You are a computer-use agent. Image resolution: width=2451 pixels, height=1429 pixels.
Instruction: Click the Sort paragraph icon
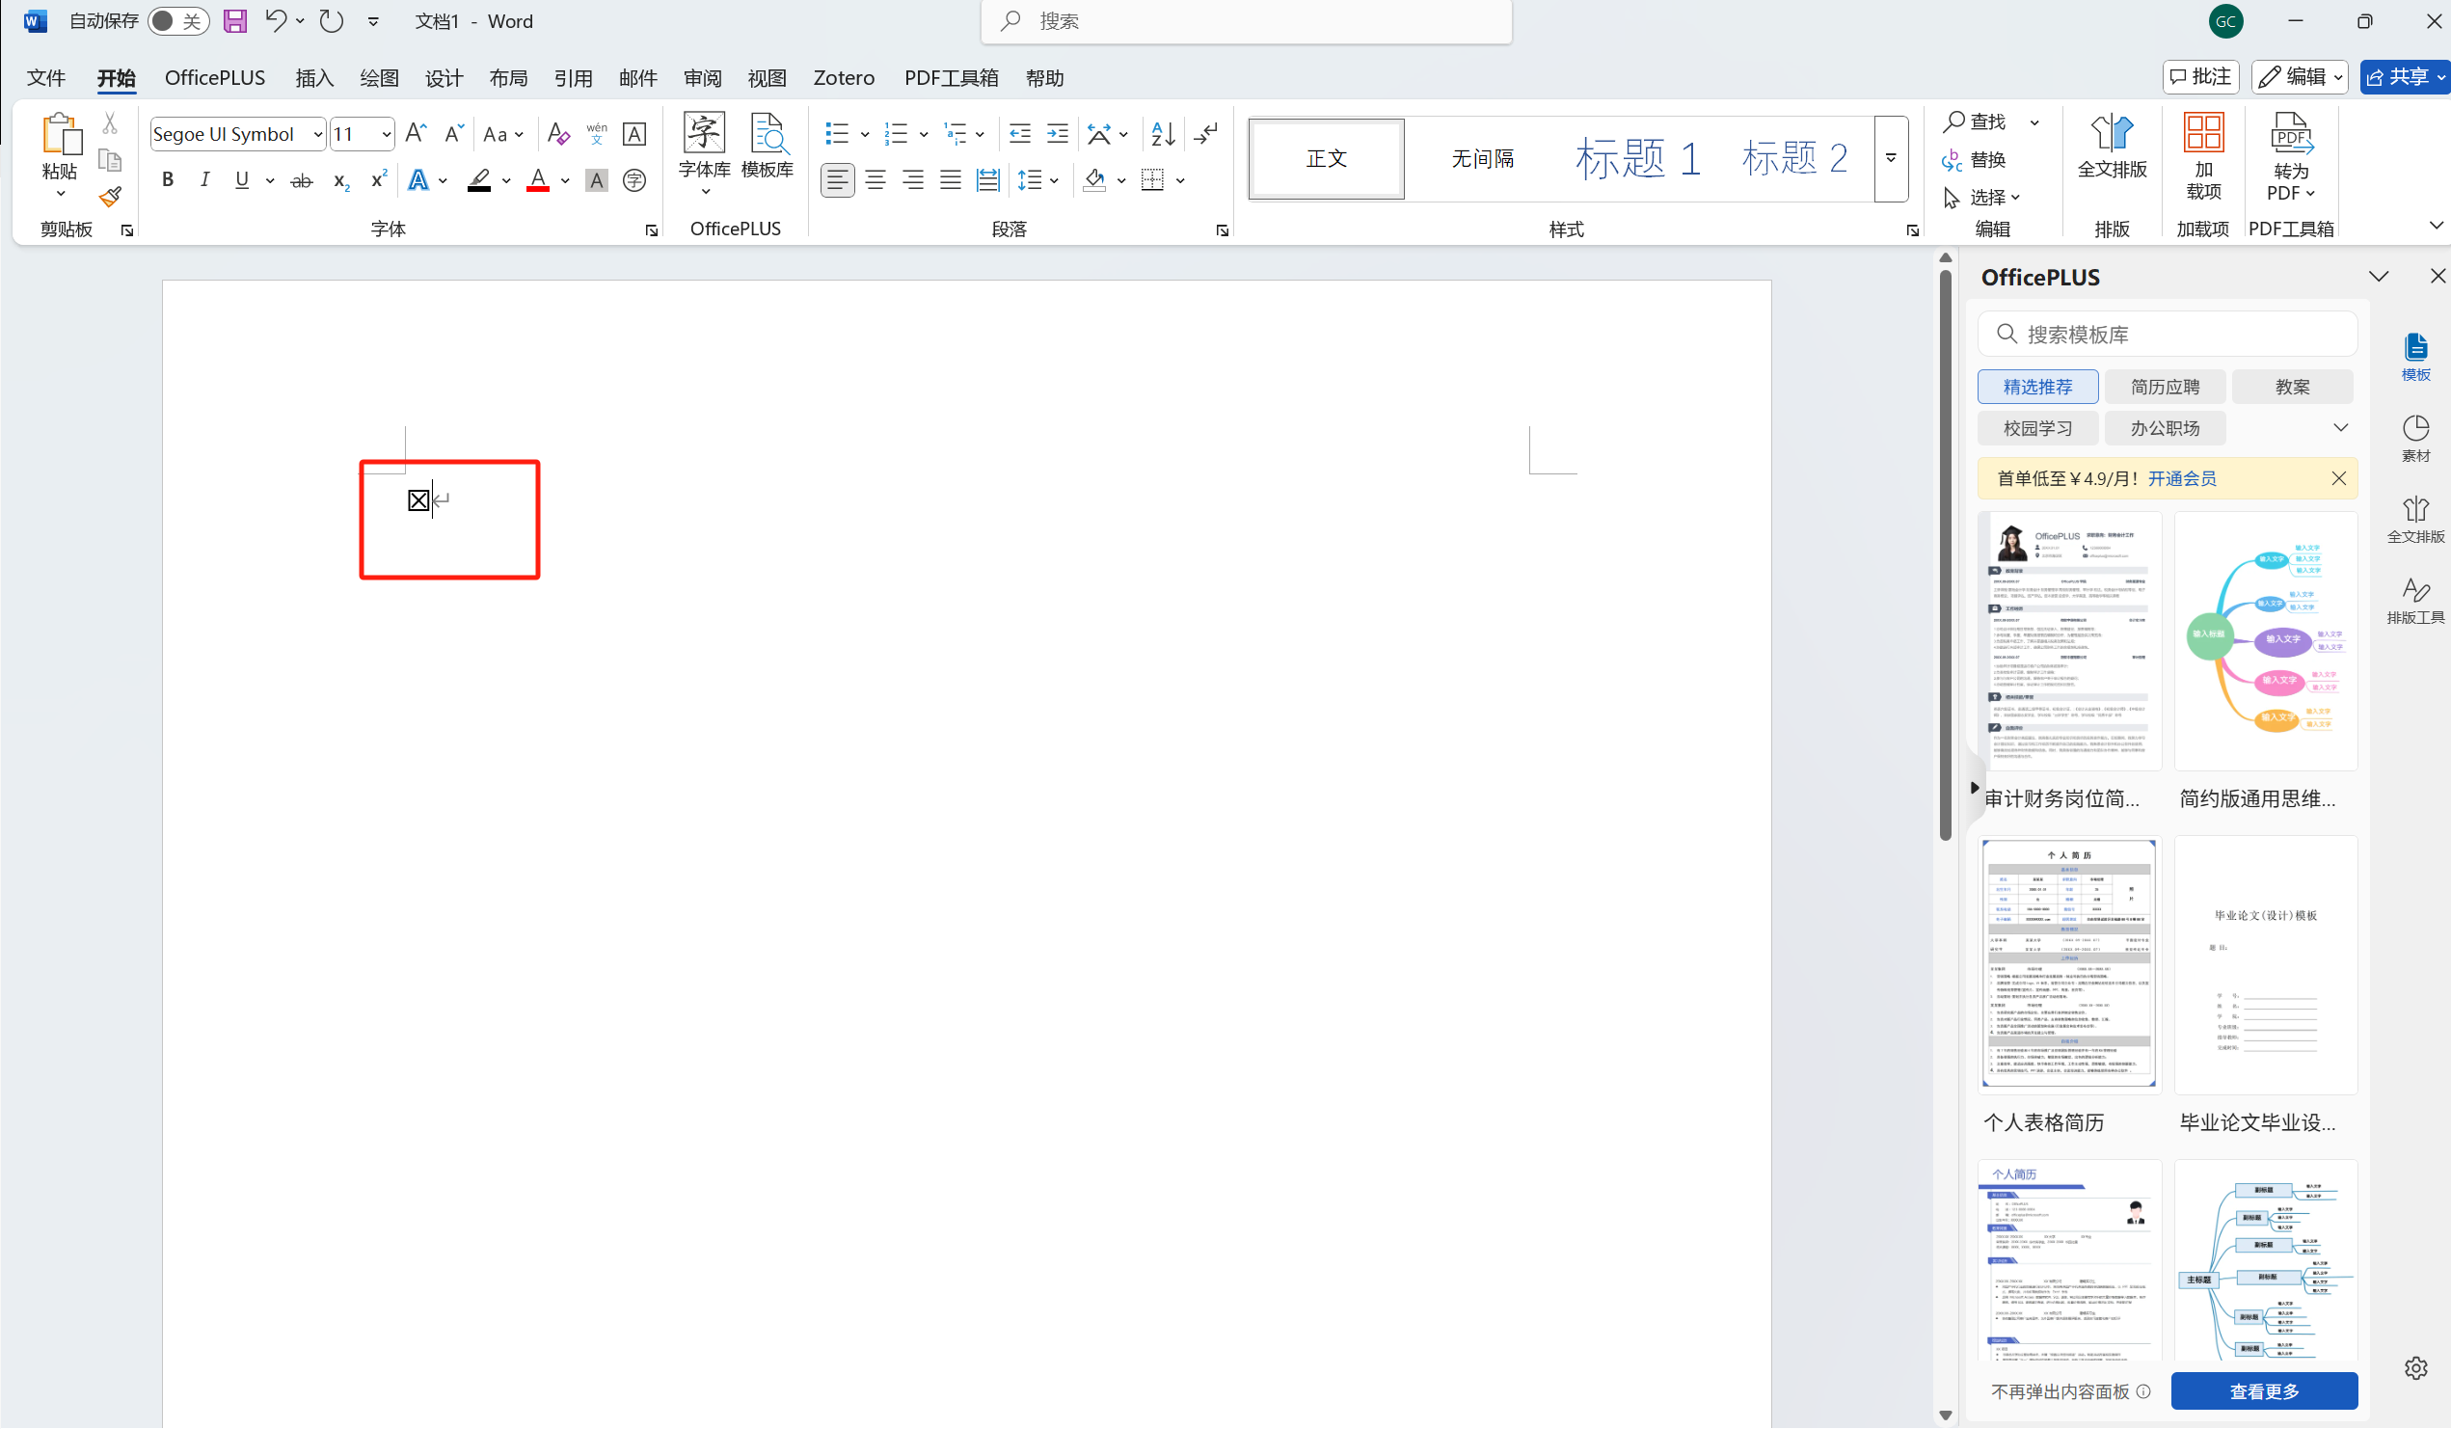(x=1162, y=133)
